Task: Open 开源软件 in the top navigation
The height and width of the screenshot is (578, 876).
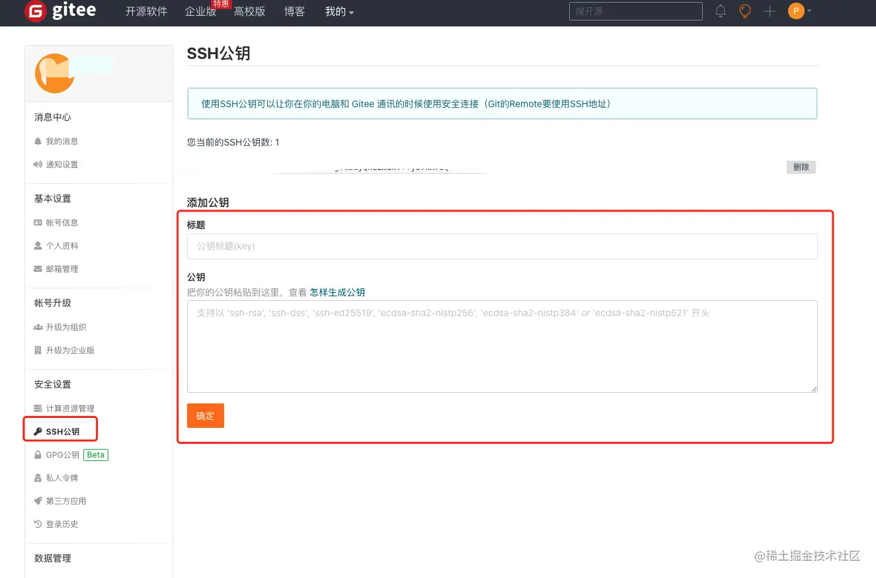Action: click(146, 12)
